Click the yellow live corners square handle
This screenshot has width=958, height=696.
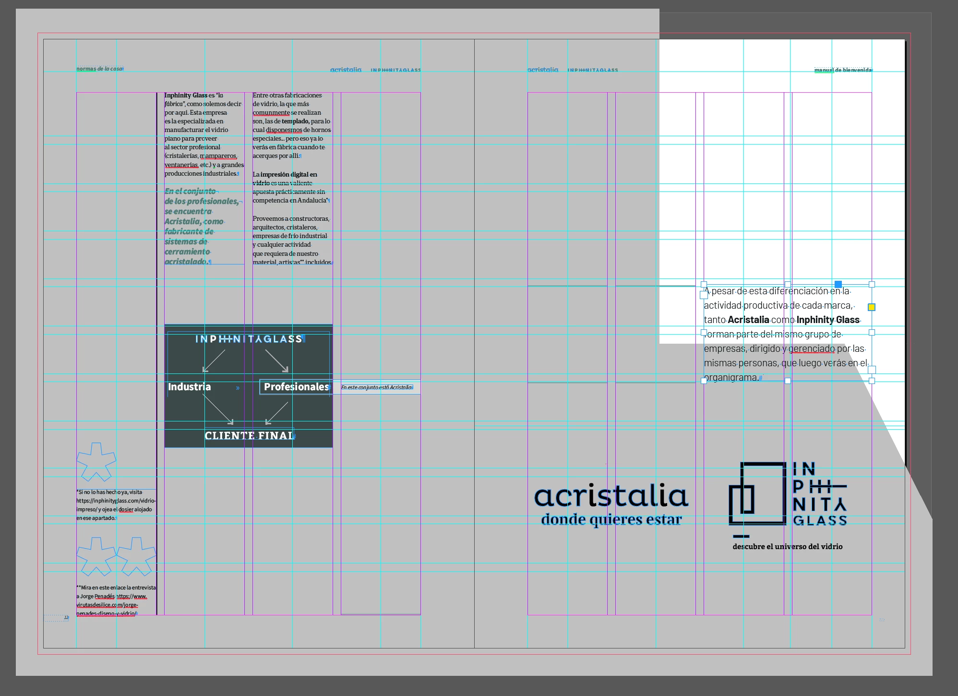[872, 307]
